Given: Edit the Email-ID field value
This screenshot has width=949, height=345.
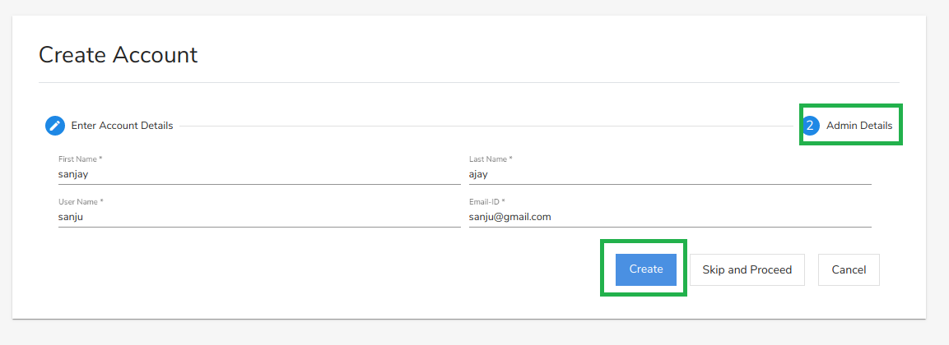Looking at the screenshot, I should pyautogui.click(x=669, y=217).
